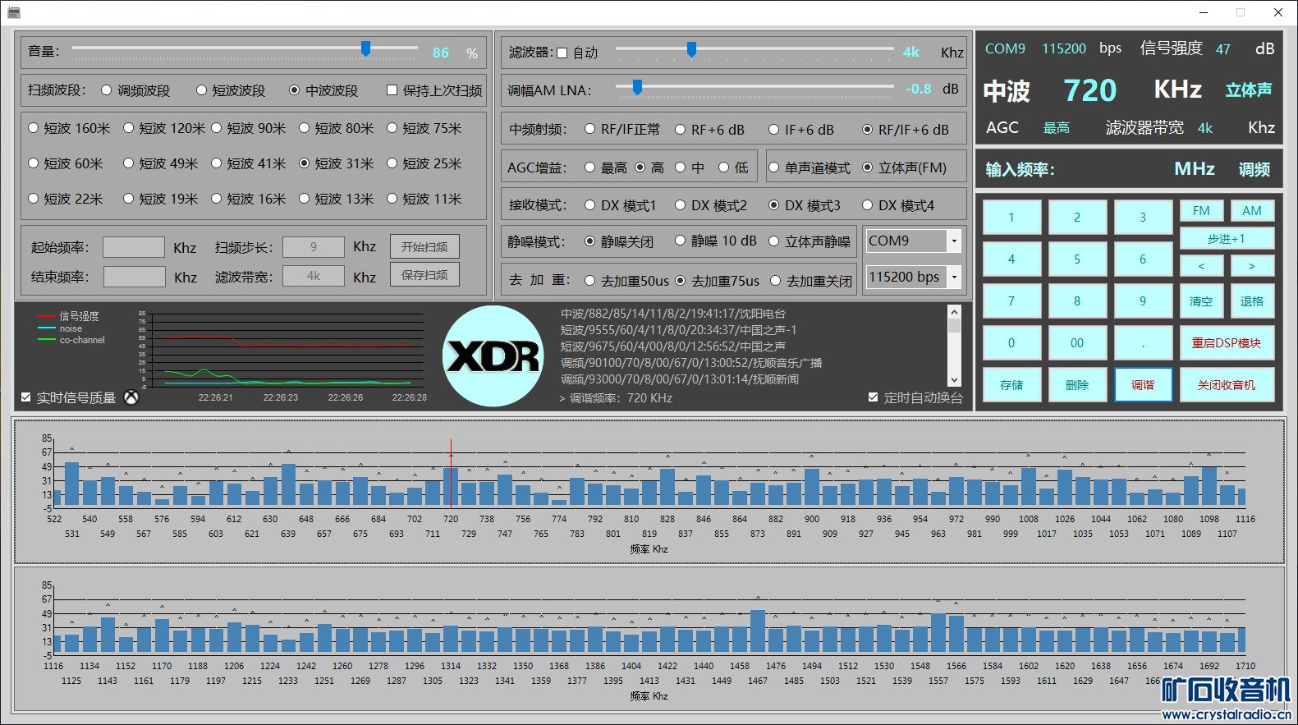1298x725 pixels.
Task: Enable the 自动 filter checkbox
Action: [x=562, y=53]
